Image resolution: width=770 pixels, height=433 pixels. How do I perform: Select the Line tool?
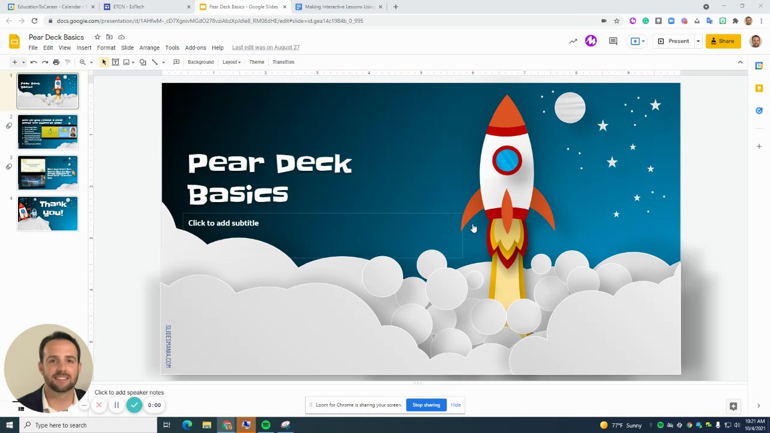155,62
